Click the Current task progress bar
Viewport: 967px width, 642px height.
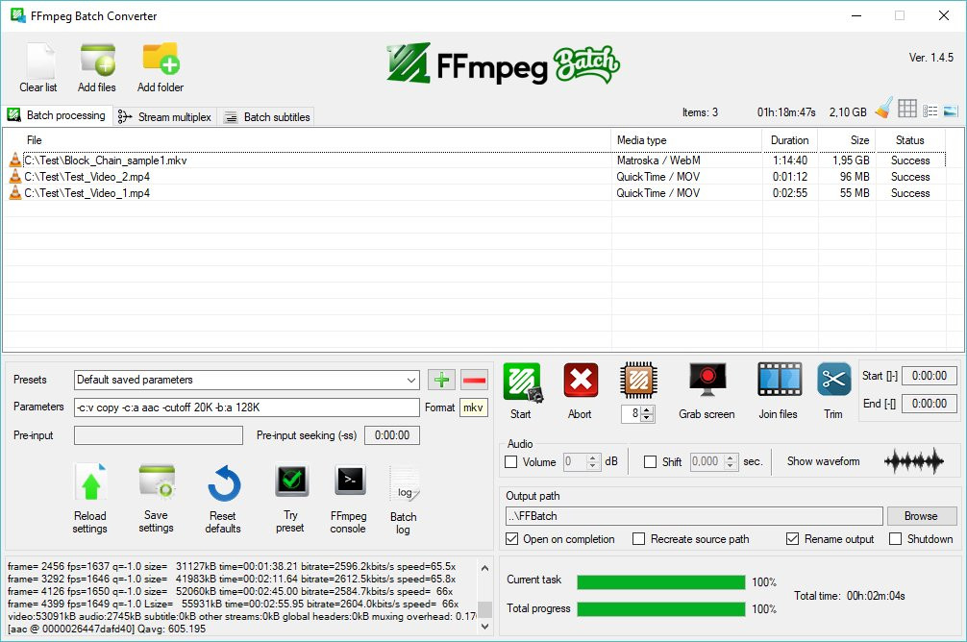[661, 582]
